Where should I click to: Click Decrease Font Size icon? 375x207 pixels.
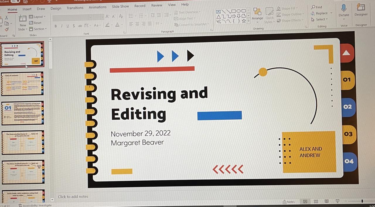pyautogui.click(x=114, y=17)
